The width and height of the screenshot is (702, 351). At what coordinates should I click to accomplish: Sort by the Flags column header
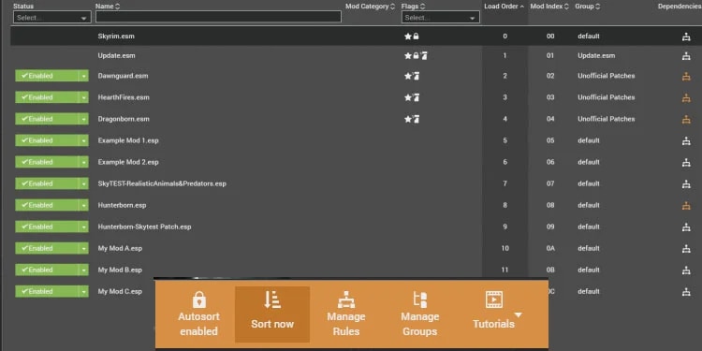(x=413, y=7)
